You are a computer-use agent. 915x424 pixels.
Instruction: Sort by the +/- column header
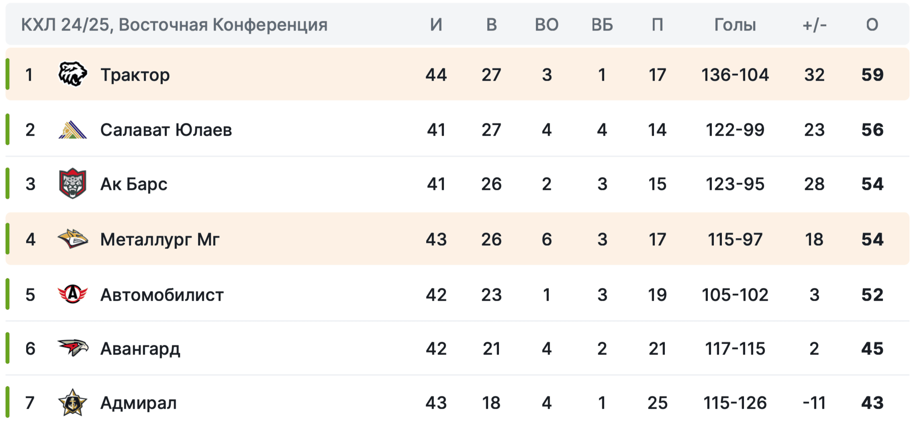[x=814, y=25]
